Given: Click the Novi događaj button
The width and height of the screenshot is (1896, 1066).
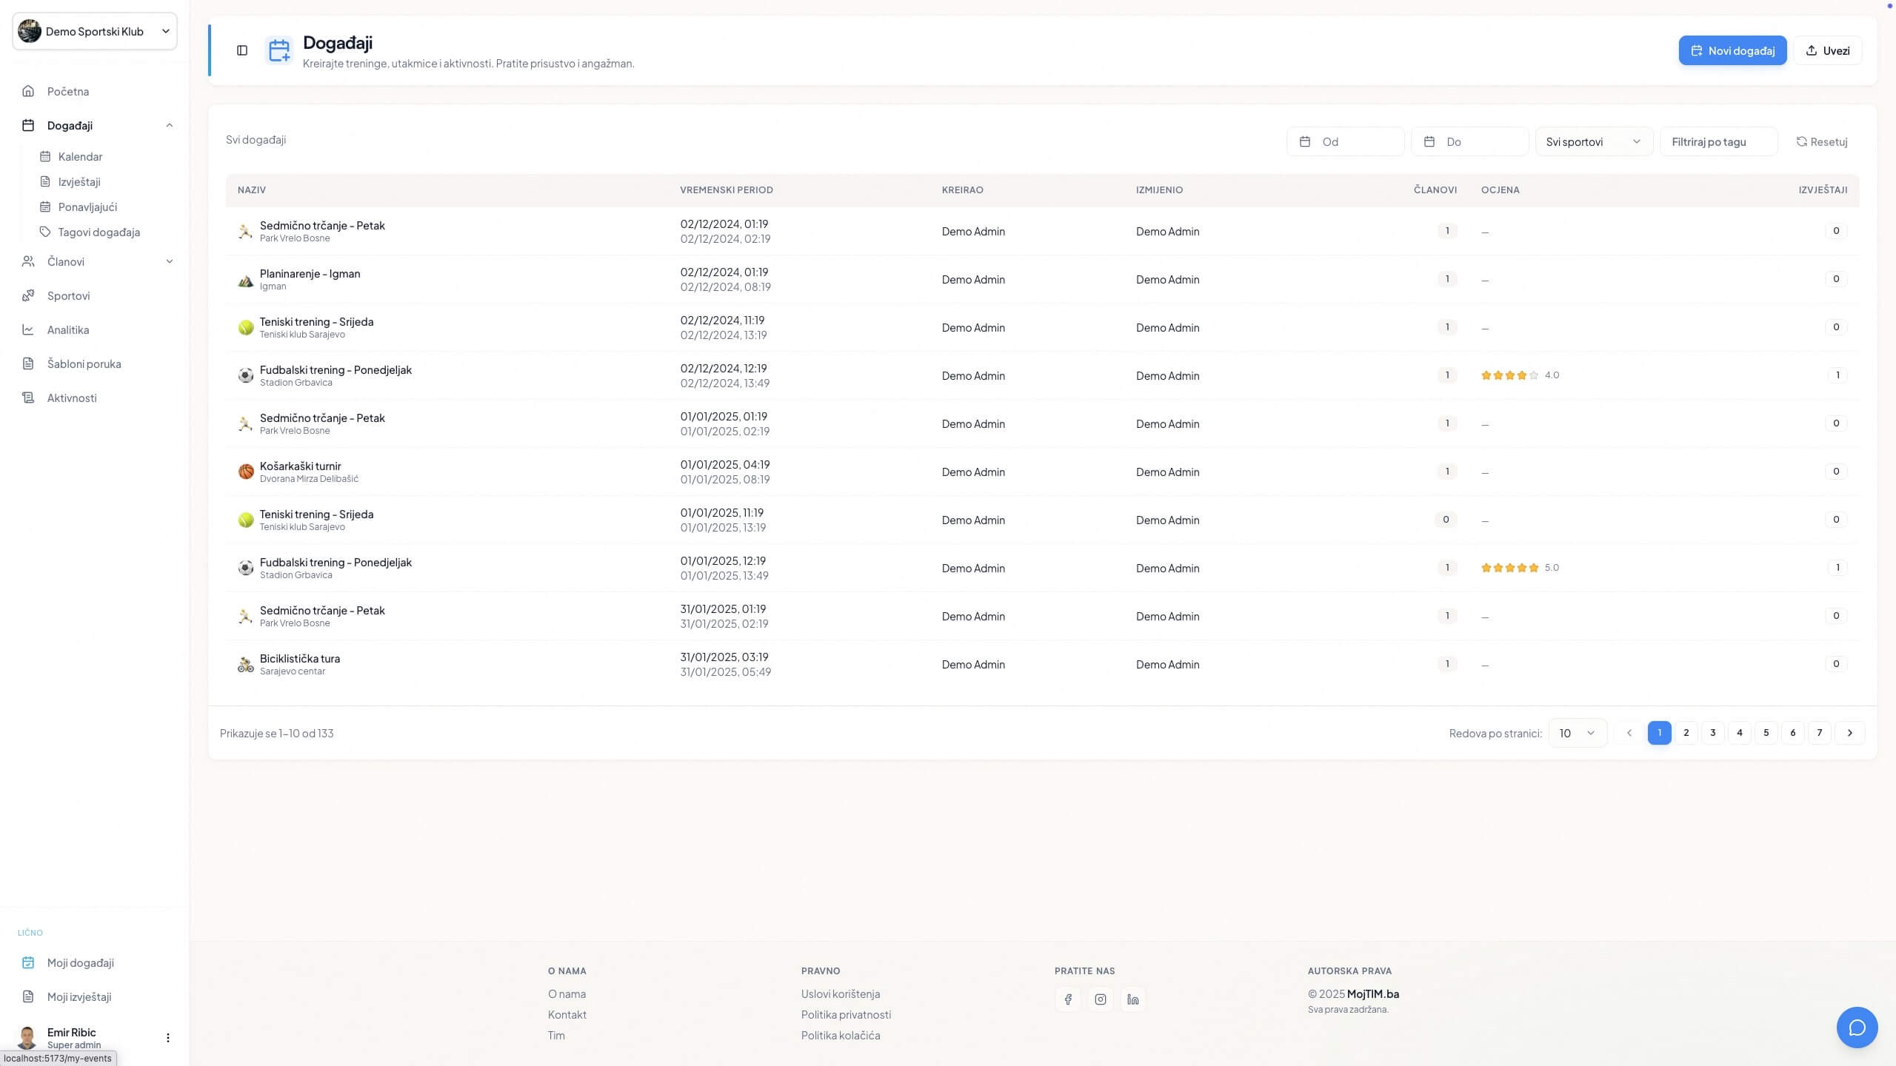Looking at the screenshot, I should point(1732,50).
